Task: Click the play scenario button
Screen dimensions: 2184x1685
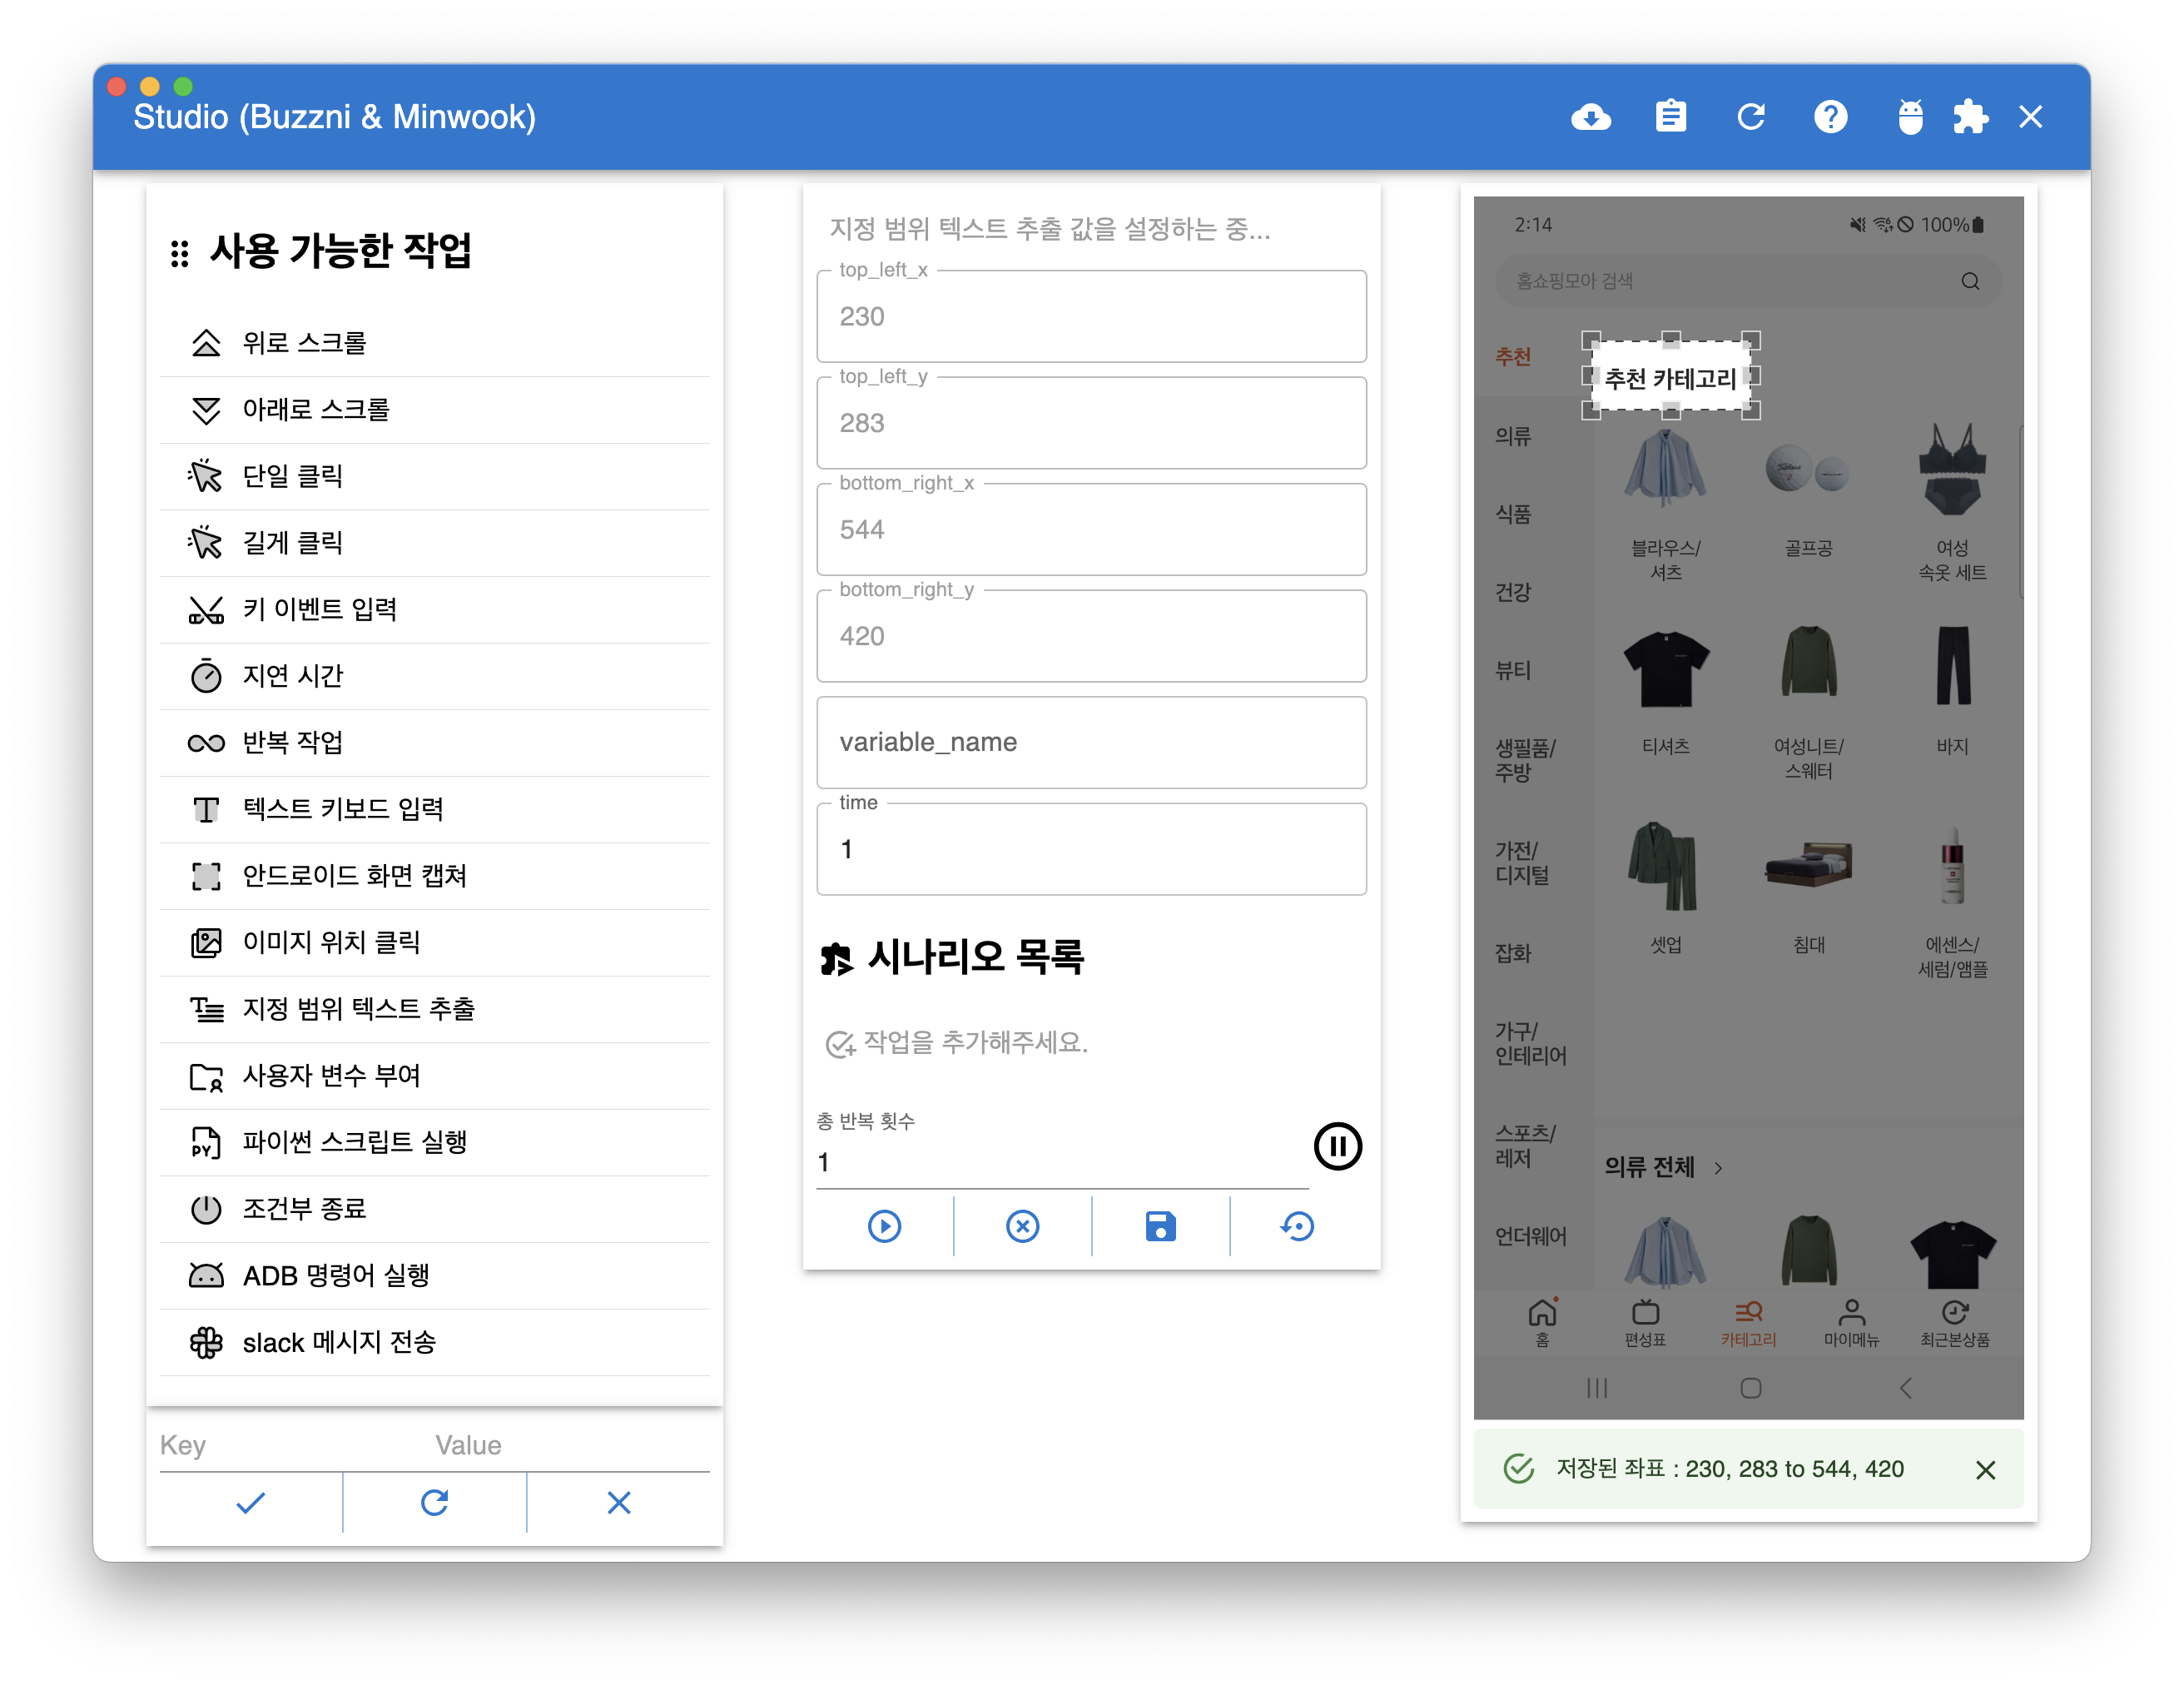Action: [x=884, y=1226]
